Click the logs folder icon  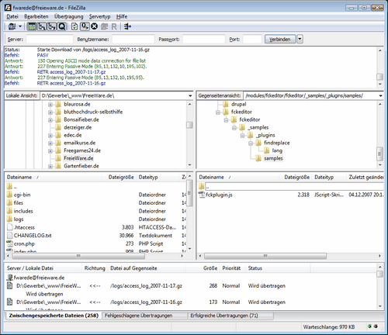tap(9, 219)
